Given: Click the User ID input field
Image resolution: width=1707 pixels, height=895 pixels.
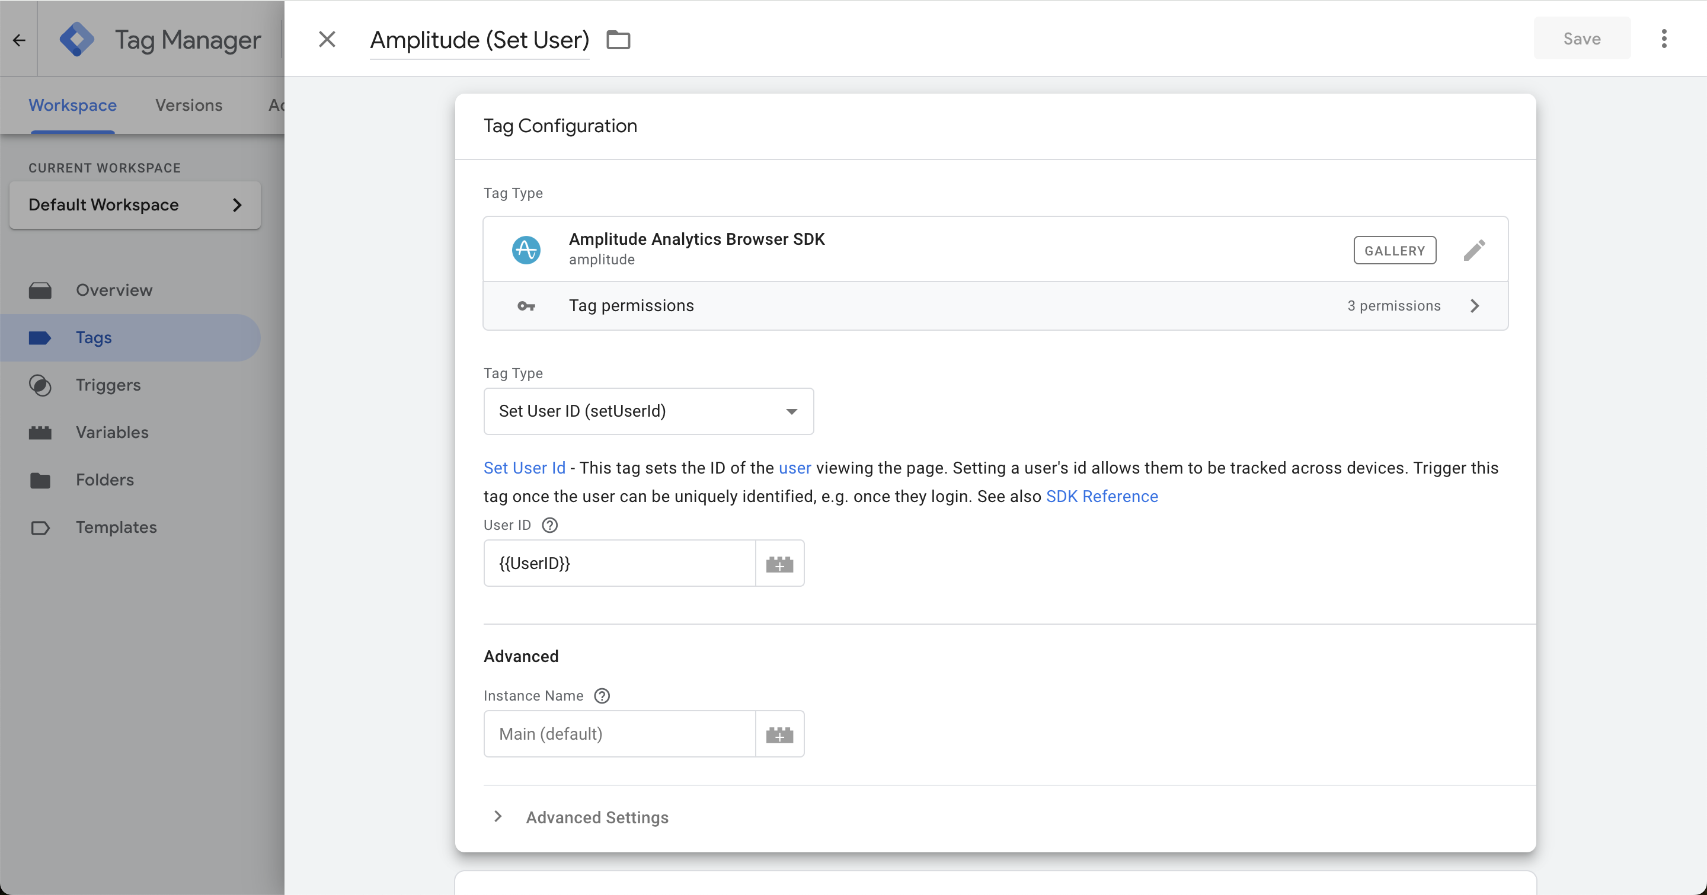Looking at the screenshot, I should tap(619, 564).
